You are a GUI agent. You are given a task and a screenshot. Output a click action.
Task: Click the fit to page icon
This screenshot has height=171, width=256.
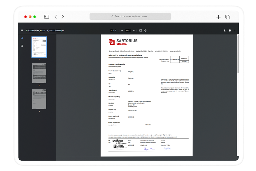[140, 31]
